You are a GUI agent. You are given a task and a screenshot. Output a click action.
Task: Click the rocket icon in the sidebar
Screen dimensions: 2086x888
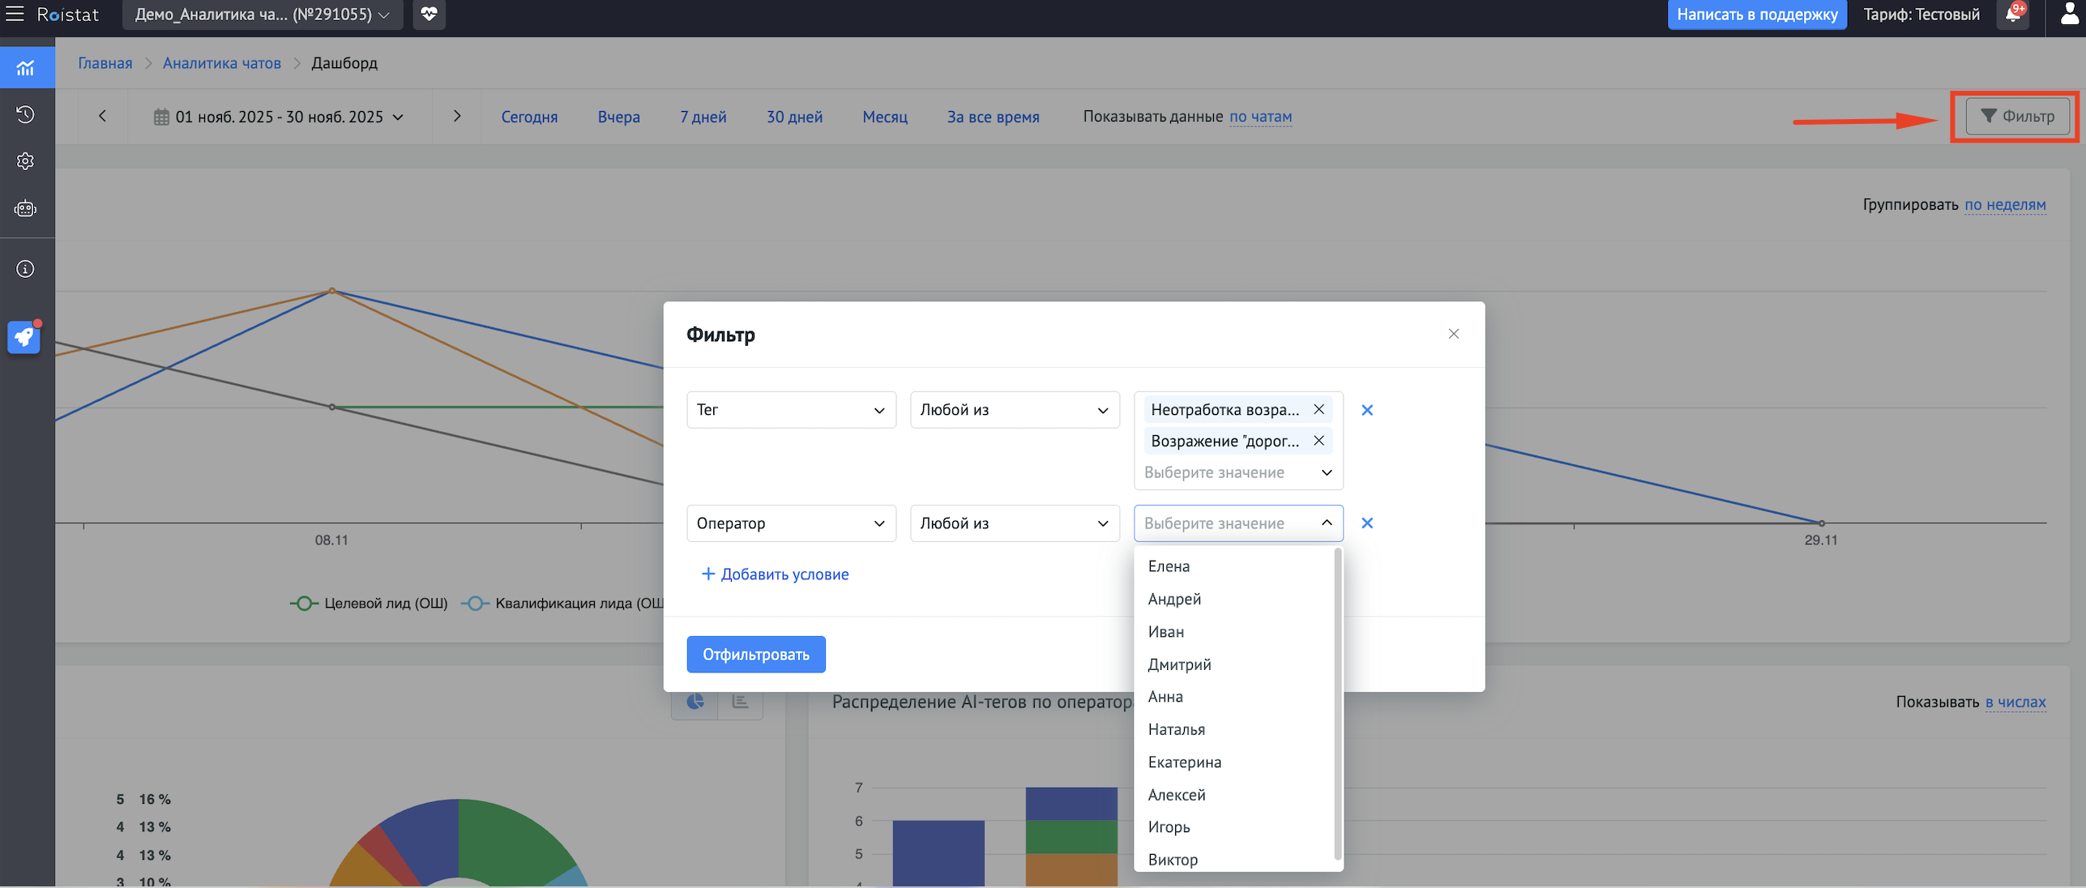pos(24,336)
